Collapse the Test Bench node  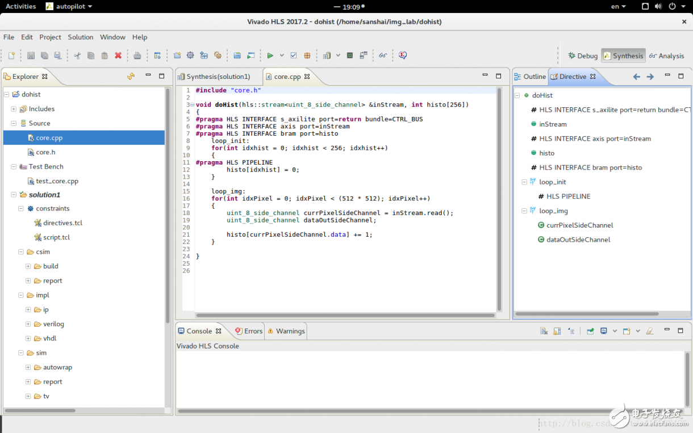(x=14, y=167)
